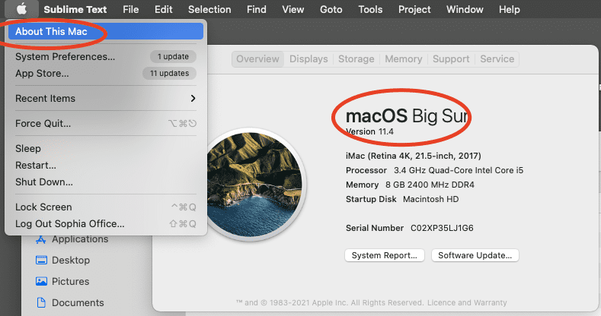Viewport: 601px width, 316px height.
Task: Select Lock Screen
Action: [106, 207]
